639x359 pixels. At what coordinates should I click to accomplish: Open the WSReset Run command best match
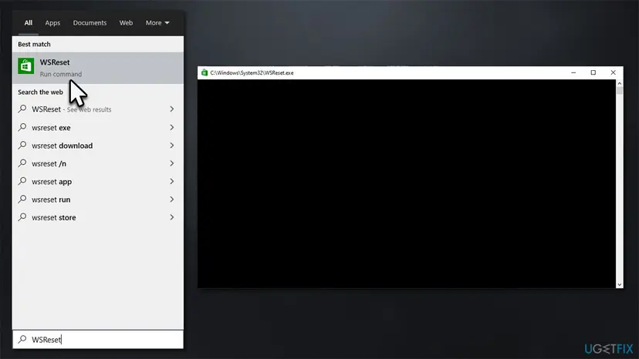pyautogui.click(x=98, y=68)
